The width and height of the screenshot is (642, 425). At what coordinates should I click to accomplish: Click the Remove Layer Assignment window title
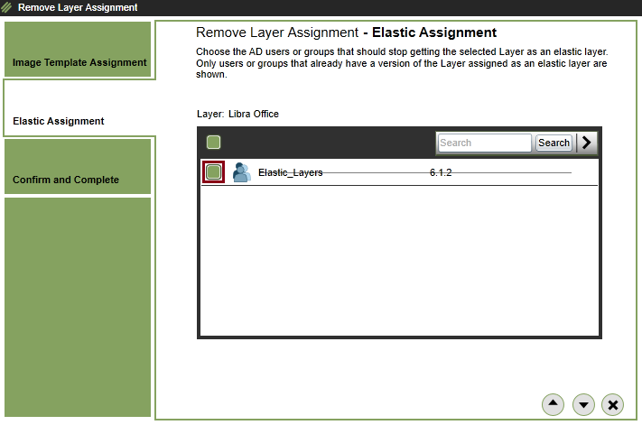[78, 8]
